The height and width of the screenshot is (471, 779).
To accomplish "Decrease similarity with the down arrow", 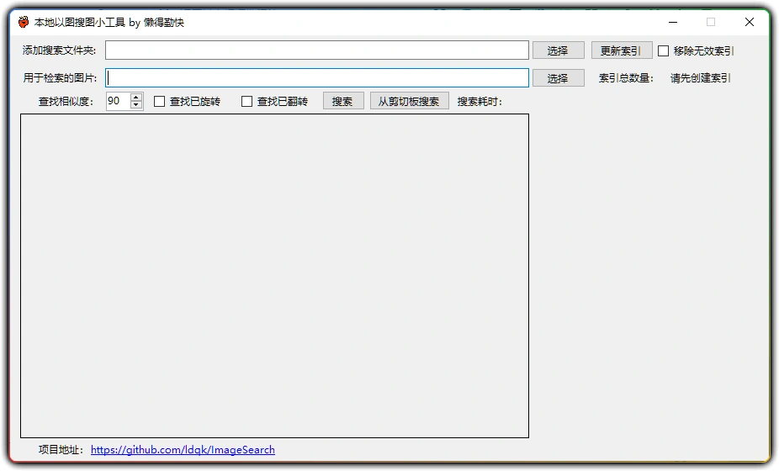I will [136, 105].
